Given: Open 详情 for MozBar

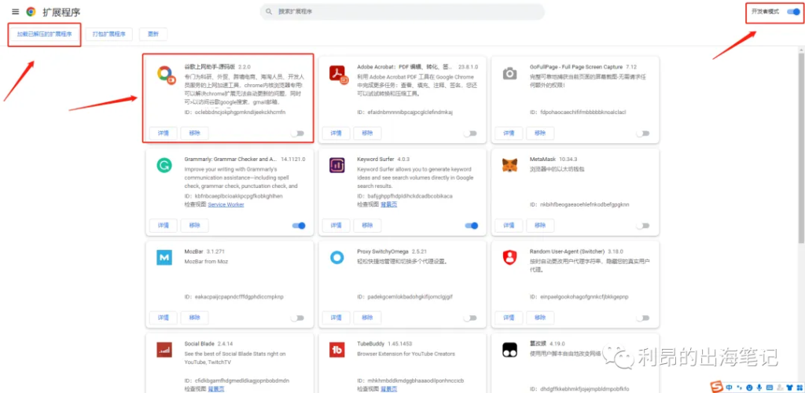Looking at the screenshot, I should point(164,318).
